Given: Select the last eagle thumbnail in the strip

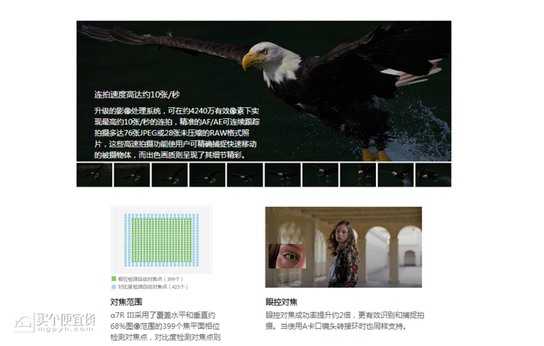Looking at the screenshot, I should (x=433, y=175).
